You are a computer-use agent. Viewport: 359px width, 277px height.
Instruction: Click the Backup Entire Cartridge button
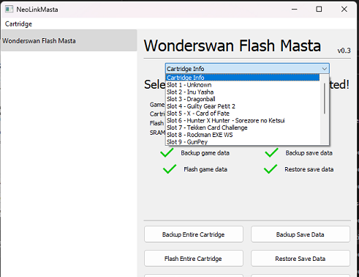pyautogui.click(x=194, y=234)
